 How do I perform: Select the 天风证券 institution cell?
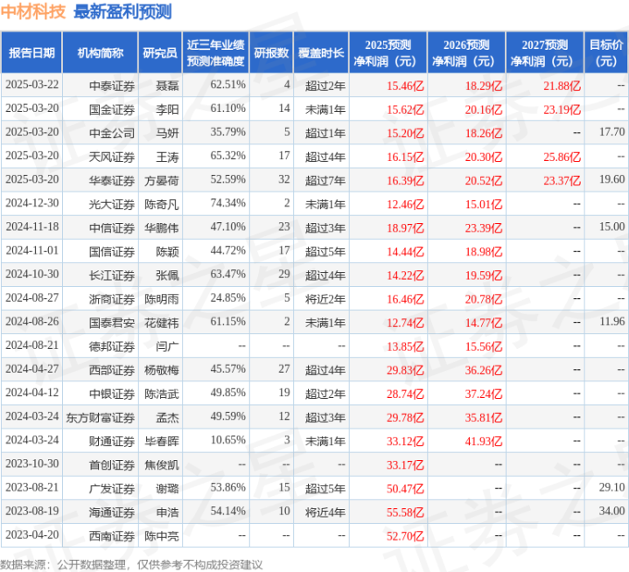111,157
